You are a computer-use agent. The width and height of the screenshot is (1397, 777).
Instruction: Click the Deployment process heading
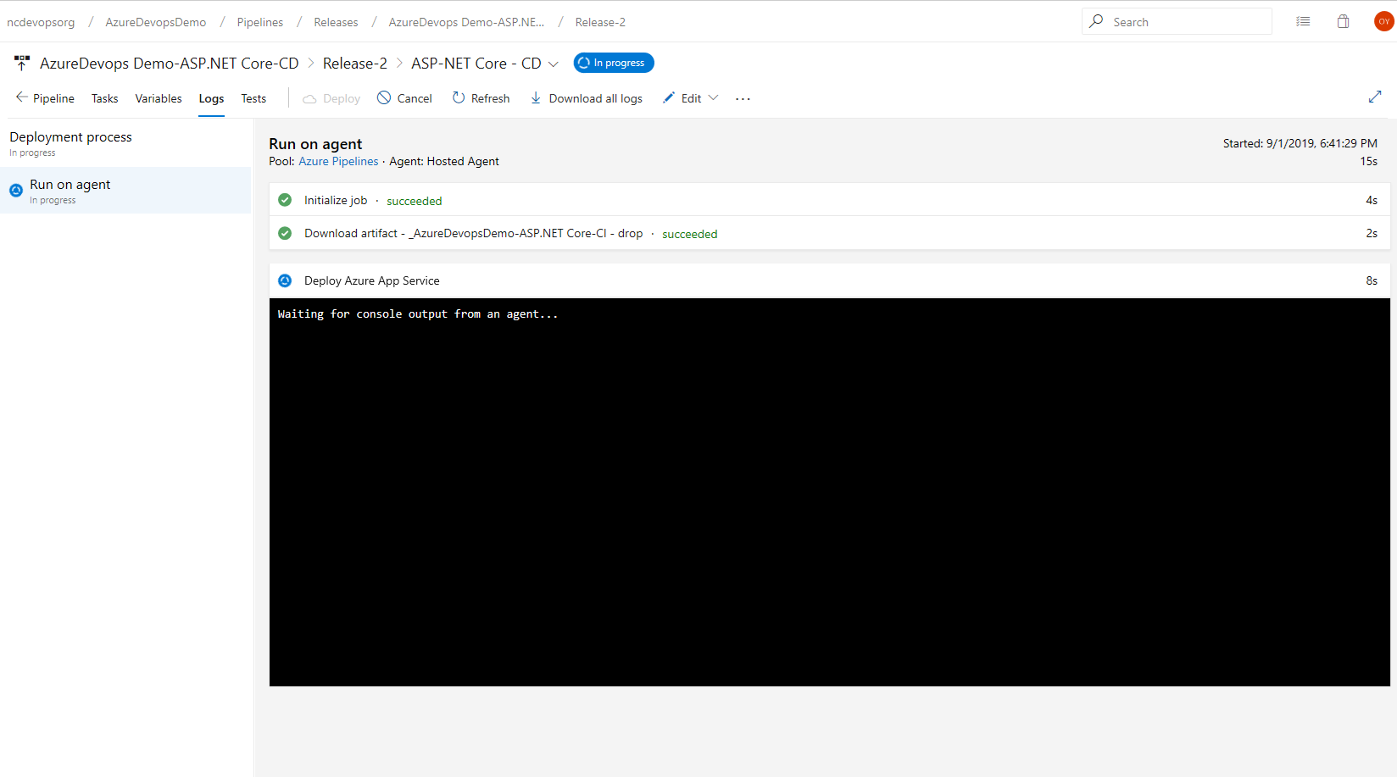point(71,137)
